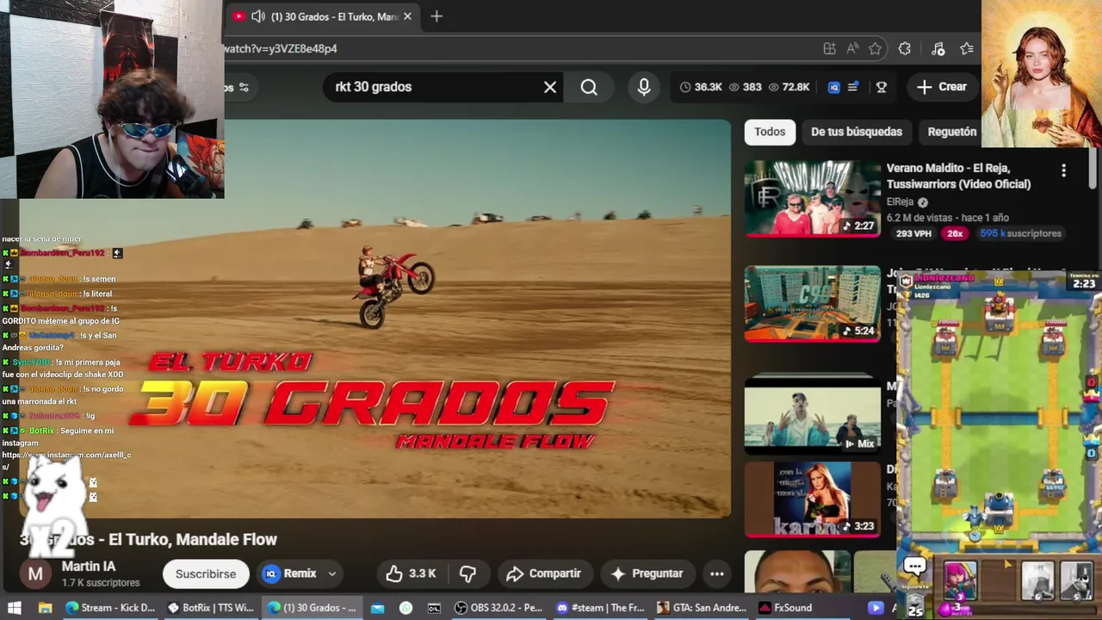This screenshot has height=620, width=1102.
Task: Click the green round icon in taskbar
Action: pos(406,608)
